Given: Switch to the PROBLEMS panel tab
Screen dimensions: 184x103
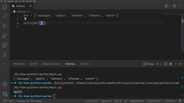Looking at the screenshot, I should coord(19,64).
